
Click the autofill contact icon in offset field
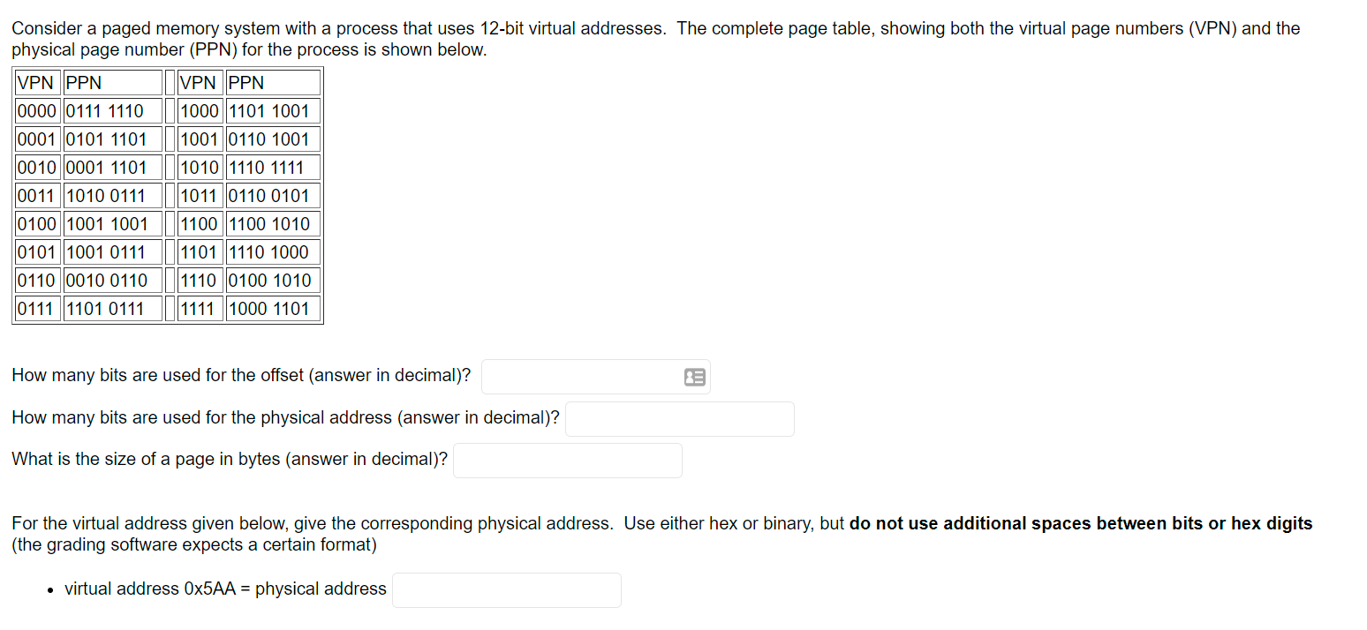695,377
